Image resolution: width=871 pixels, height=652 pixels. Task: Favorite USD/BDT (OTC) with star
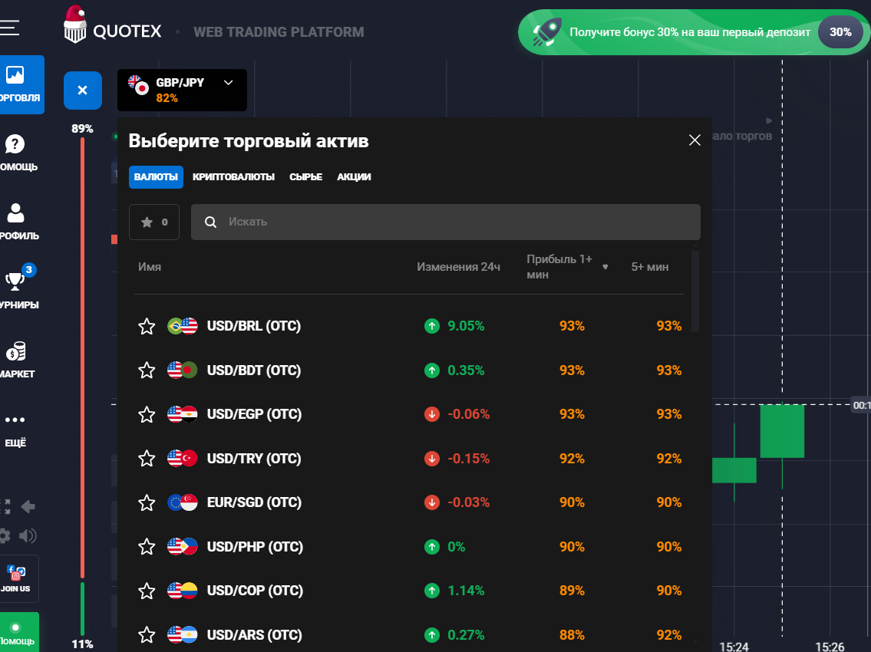[x=147, y=370]
